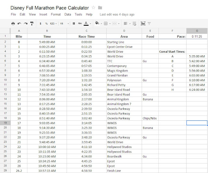Viewport: 208px width, 173px height.
Task: Click time cell 10:57:15 AM
Action: point(47,171)
